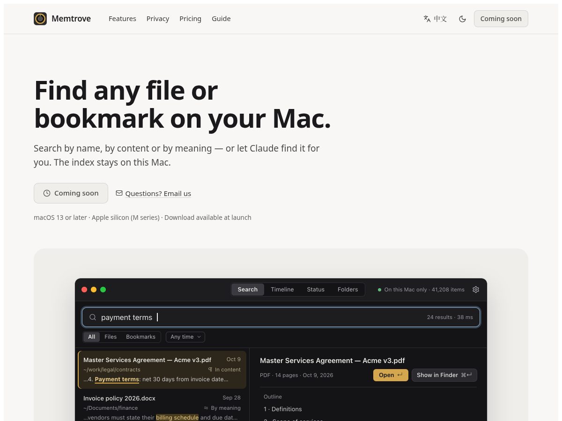Click the hero Coming soon button
Viewport: 562px width, 421px height.
click(x=71, y=193)
